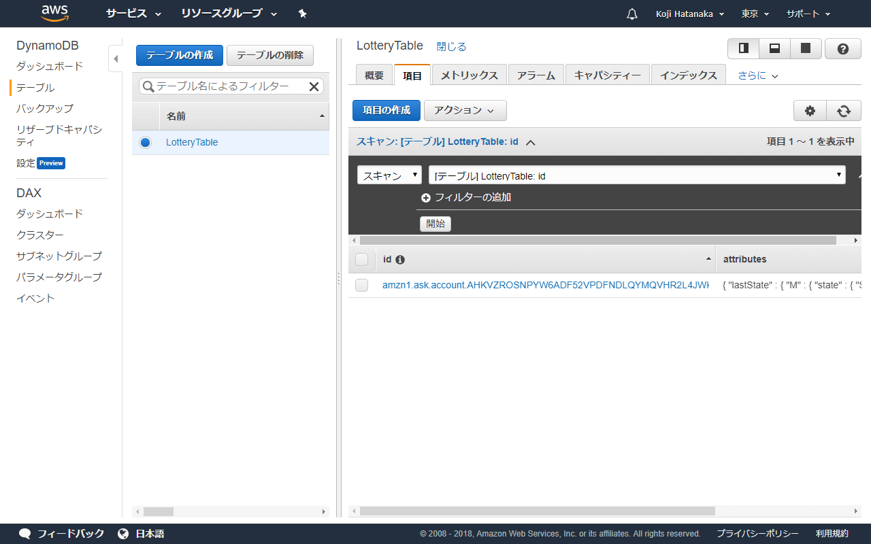This screenshot has height=544, width=871.
Task: Open the 東京 region menu
Action: (755, 14)
